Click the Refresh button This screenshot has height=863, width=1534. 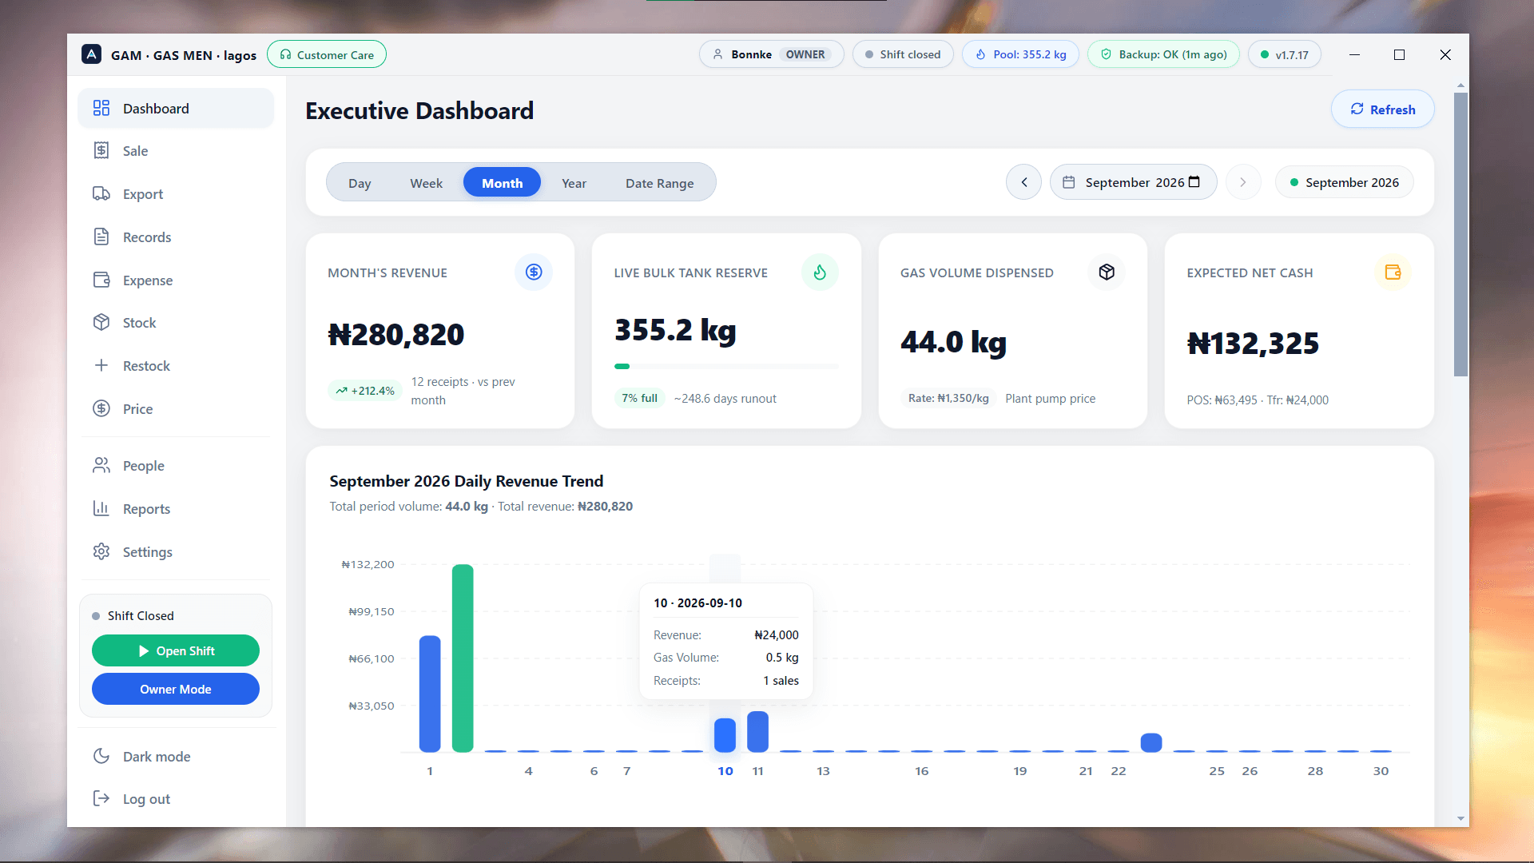coord(1382,109)
